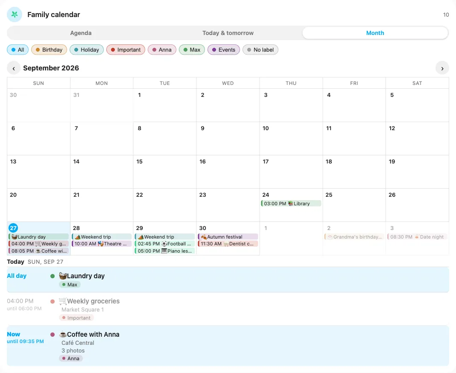Click the shopping cart icon on Weekly groceries
Image resolution: width=456 pixels, height=373 pixels.
click(63, 301)
